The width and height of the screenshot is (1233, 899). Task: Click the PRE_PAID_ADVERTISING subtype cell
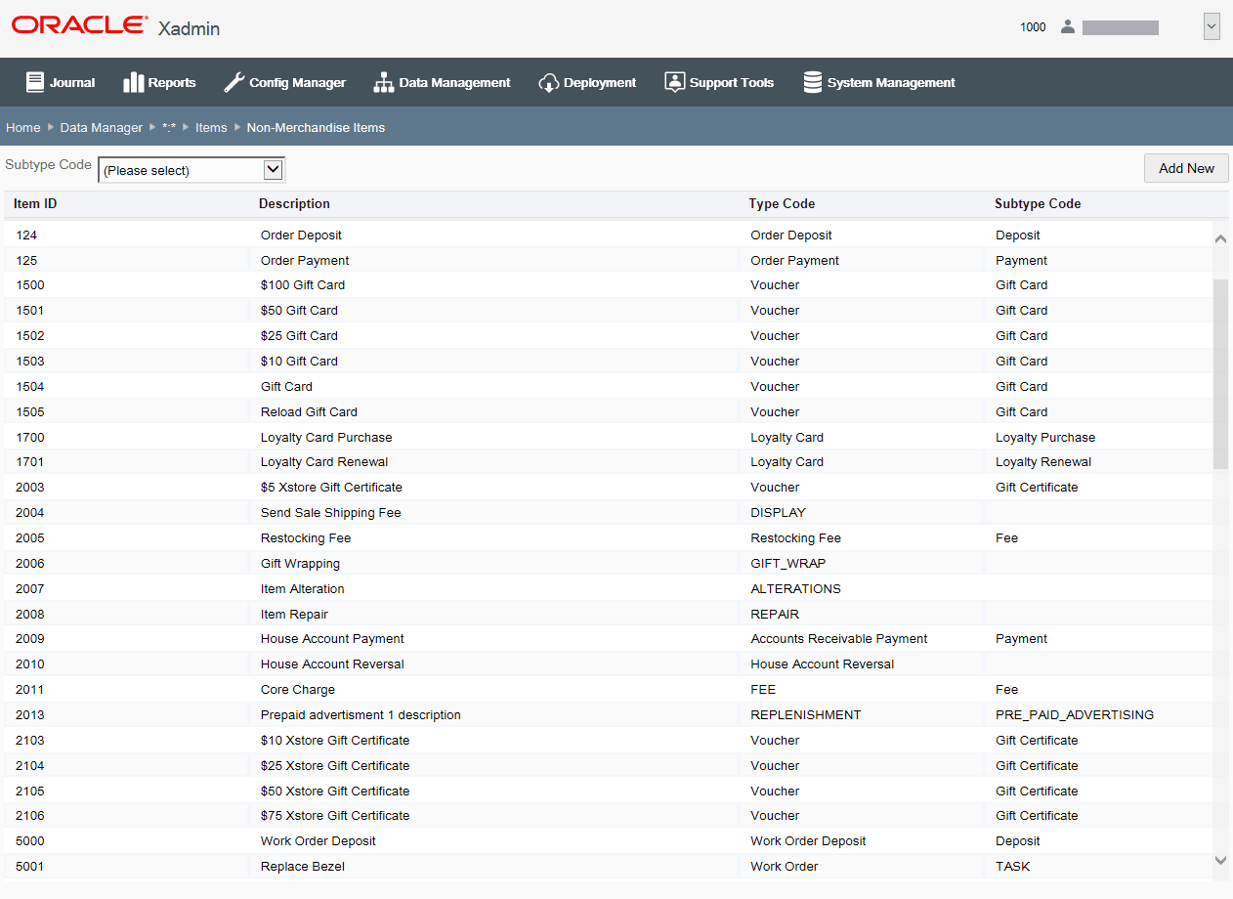coord(1075,715)
